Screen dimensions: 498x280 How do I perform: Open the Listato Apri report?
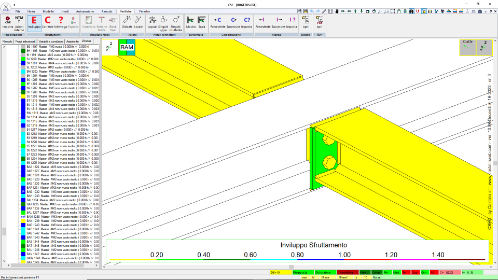tap(306, 23)
